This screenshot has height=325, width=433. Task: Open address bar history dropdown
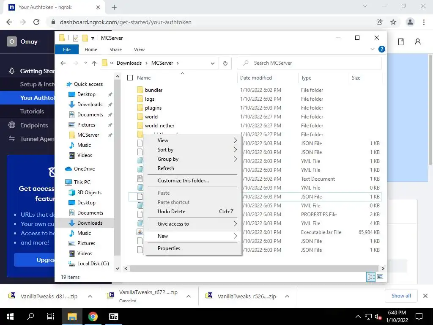[212, 63]
